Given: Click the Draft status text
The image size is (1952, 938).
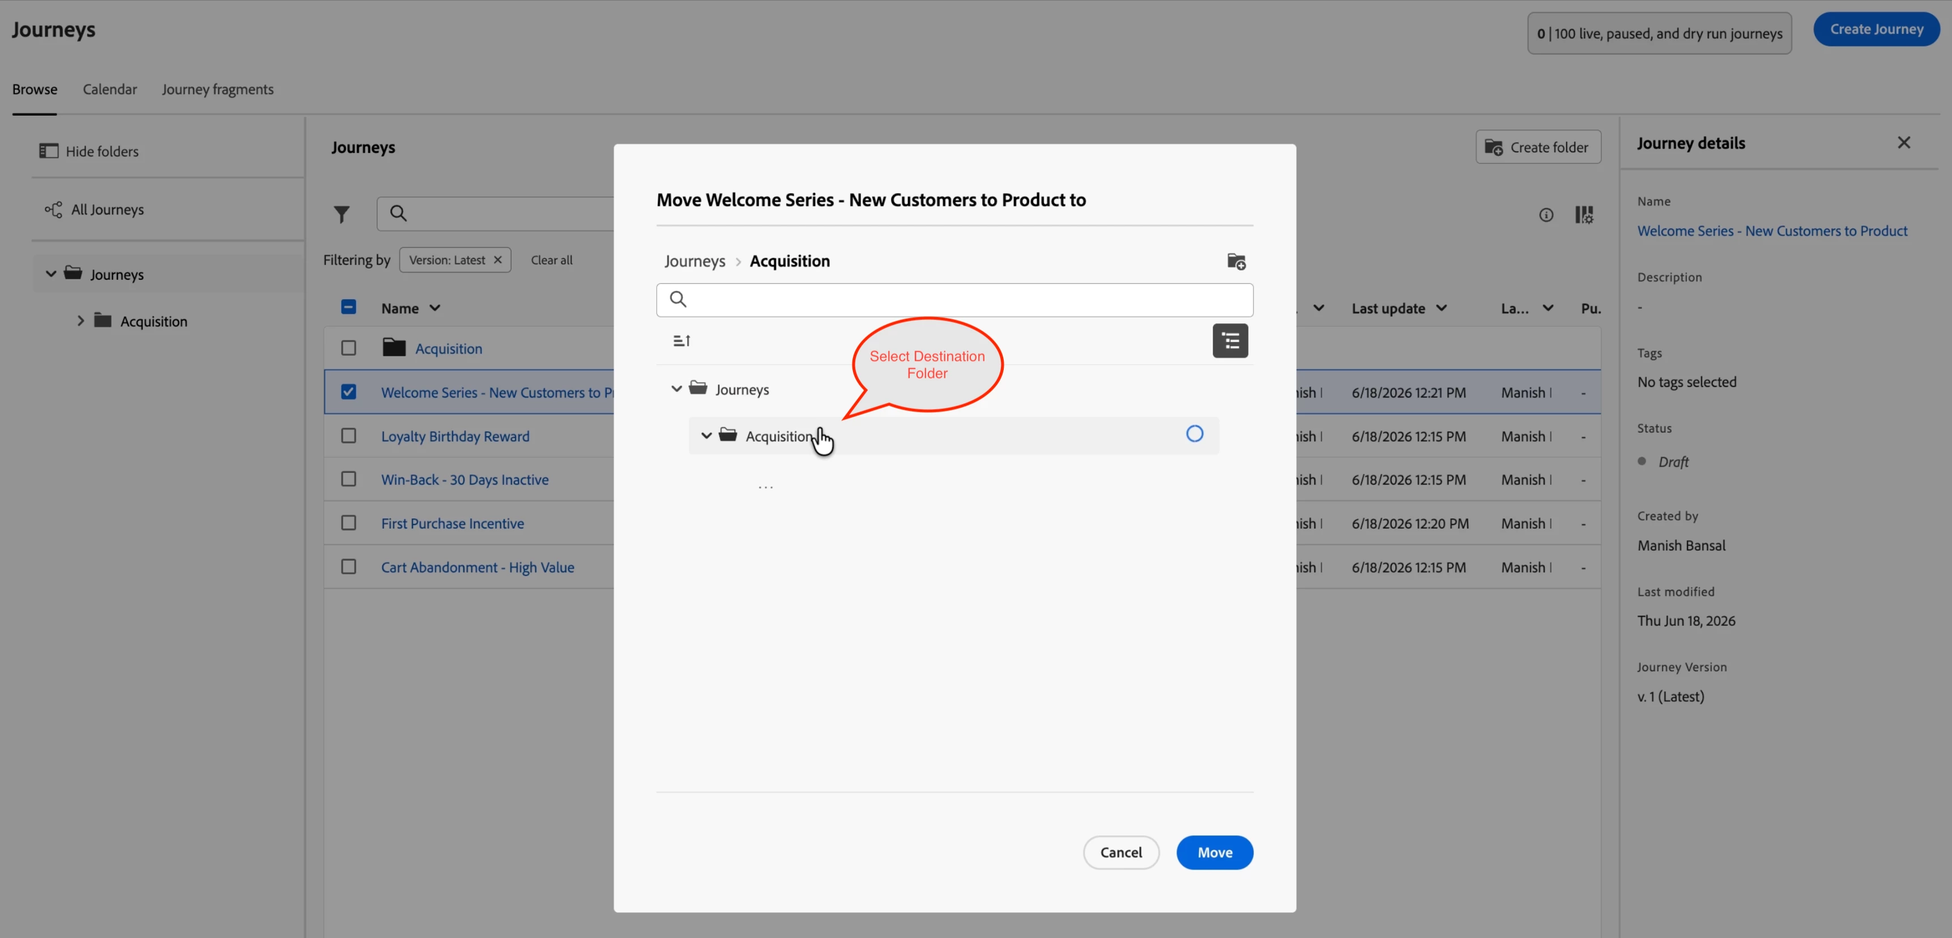Looking at the screenshot, I should point(1673,462).
